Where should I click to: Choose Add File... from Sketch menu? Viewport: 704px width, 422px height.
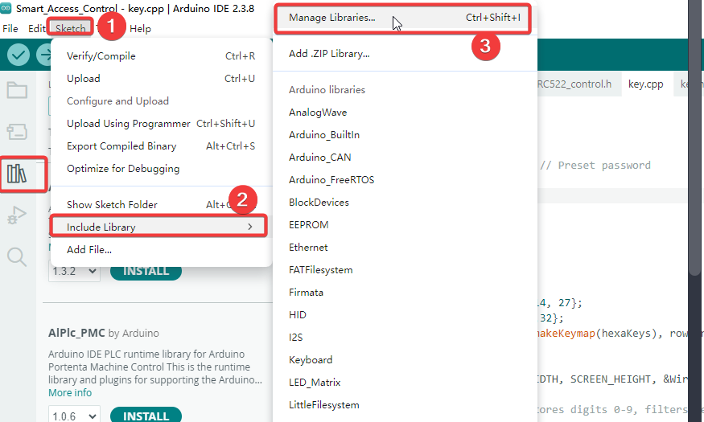(x=161, y=250)
